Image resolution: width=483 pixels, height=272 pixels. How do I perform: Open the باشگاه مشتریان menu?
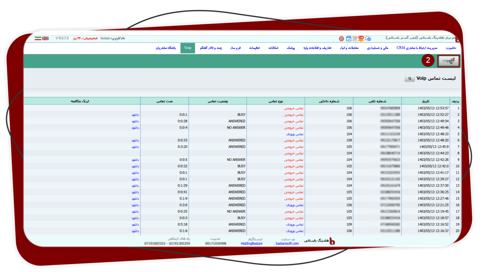click(166, 48)
